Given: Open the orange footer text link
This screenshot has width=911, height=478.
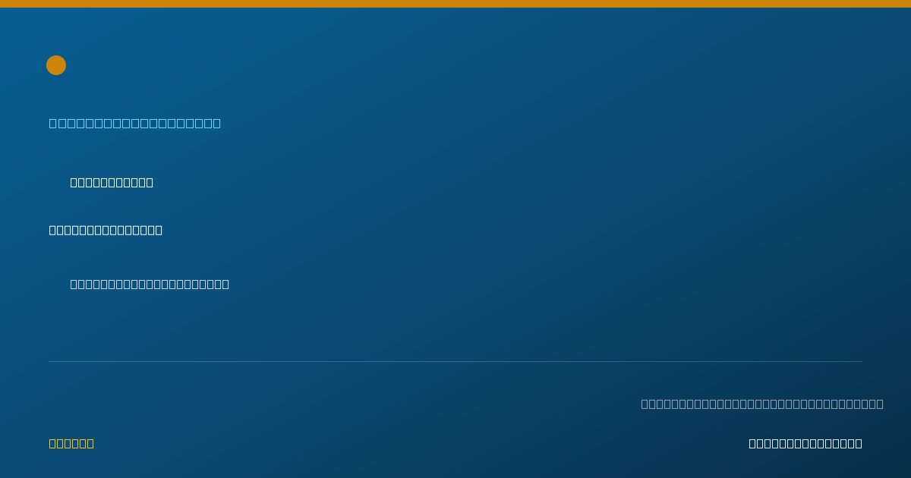Looking at the screenshot, I should coord(71,443).
